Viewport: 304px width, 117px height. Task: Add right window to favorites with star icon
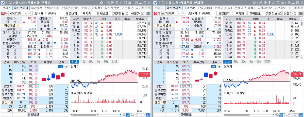pos(254,3)
